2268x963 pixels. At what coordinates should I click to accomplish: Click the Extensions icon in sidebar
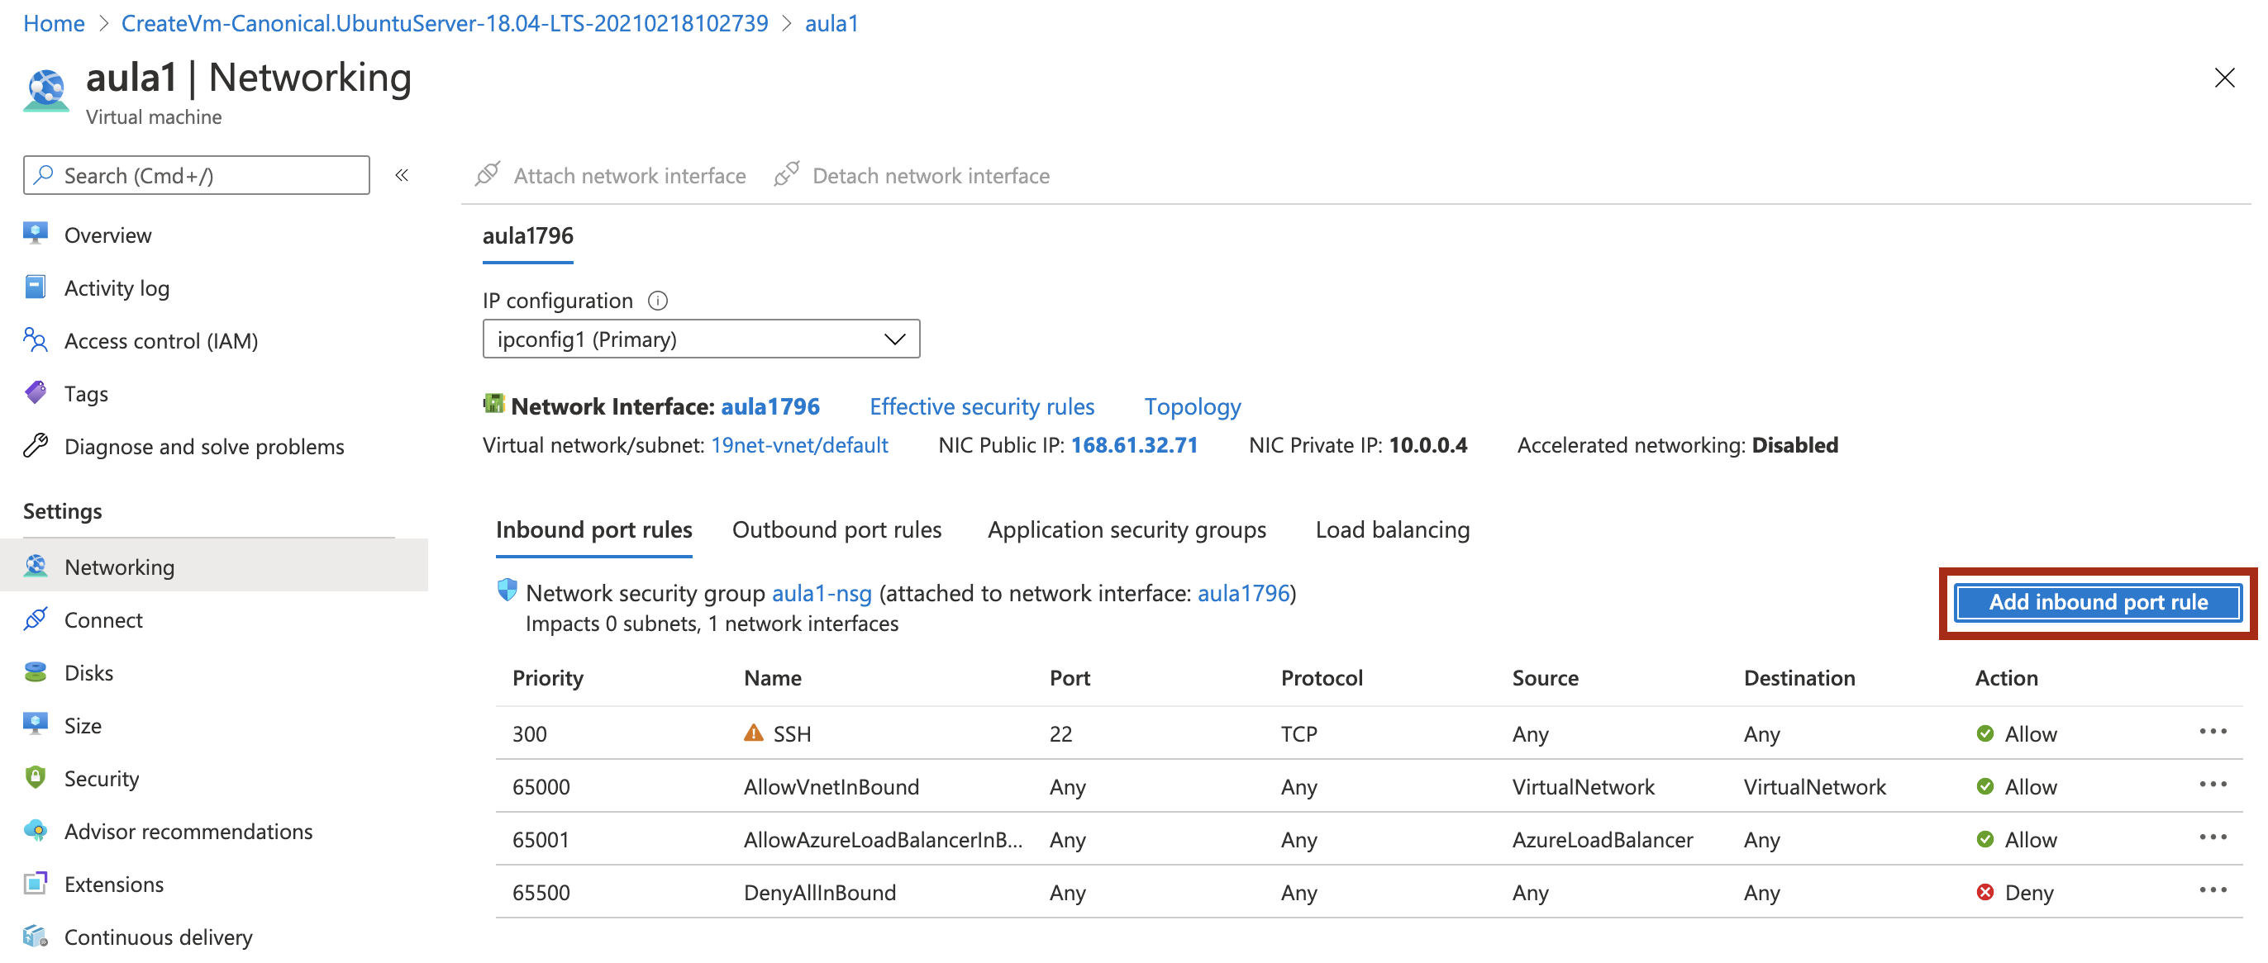pyautogui.click(x=36, y=884)
